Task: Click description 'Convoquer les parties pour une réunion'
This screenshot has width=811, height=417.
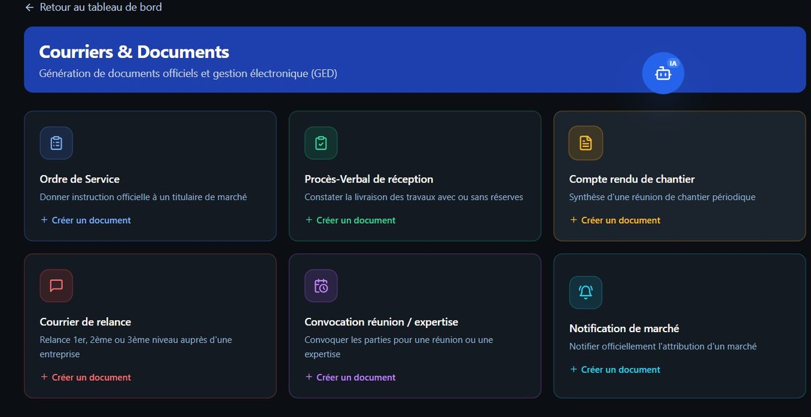Action: click(x=399, y=347)
